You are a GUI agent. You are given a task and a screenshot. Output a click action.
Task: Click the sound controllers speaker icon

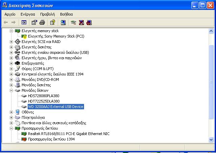pyautogui.click(x=18, y=58)
